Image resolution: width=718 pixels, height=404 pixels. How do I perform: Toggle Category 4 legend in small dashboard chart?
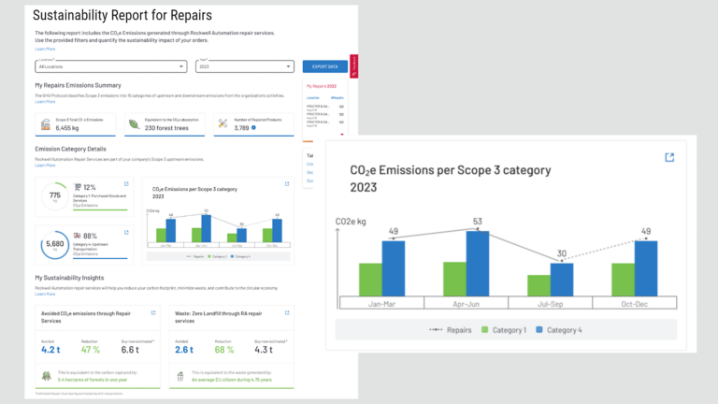[240, 256]
